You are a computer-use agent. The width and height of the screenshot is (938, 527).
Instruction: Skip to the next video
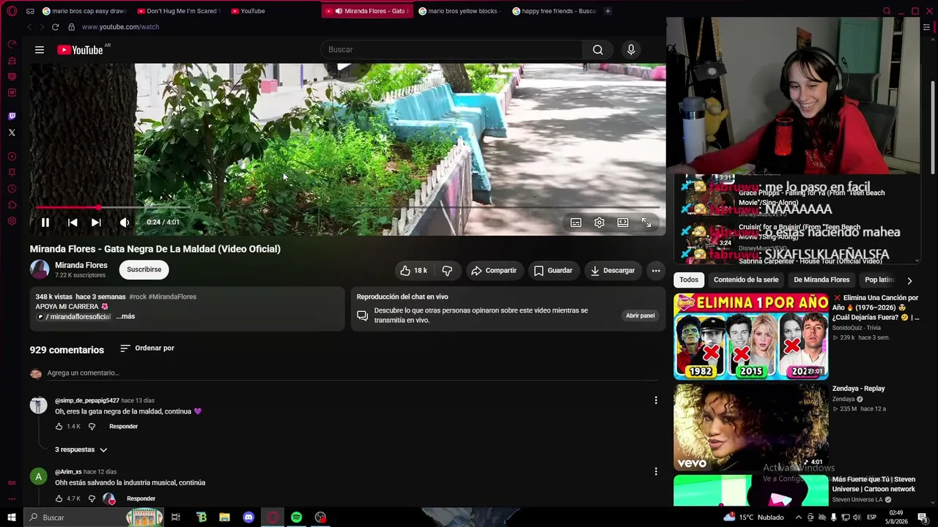[x=96, y=223]
